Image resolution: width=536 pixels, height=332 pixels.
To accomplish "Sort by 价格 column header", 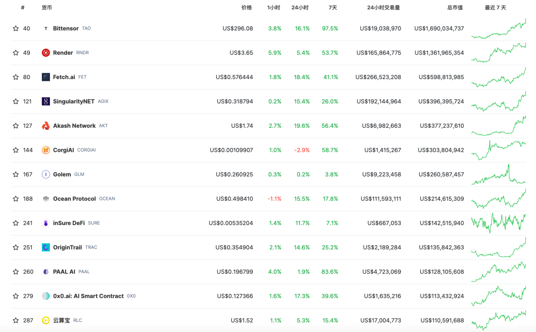I will (x=246, y=8).
